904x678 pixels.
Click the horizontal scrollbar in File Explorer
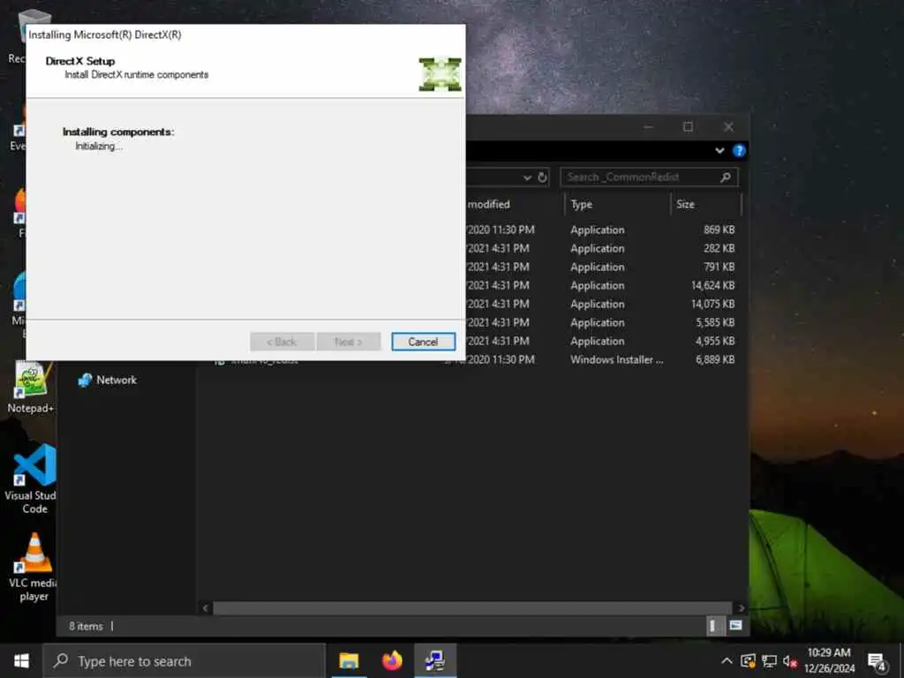coord(472,607)
